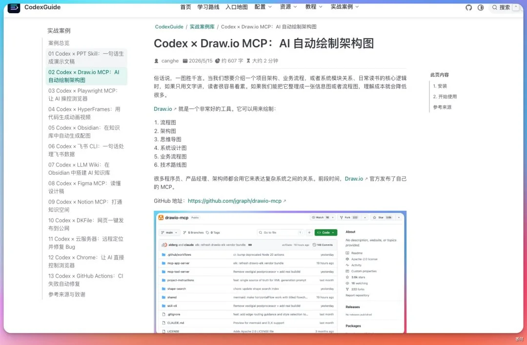Expand the 资源 dropdown menu
The image size is (527, 345).
[288, 7]
